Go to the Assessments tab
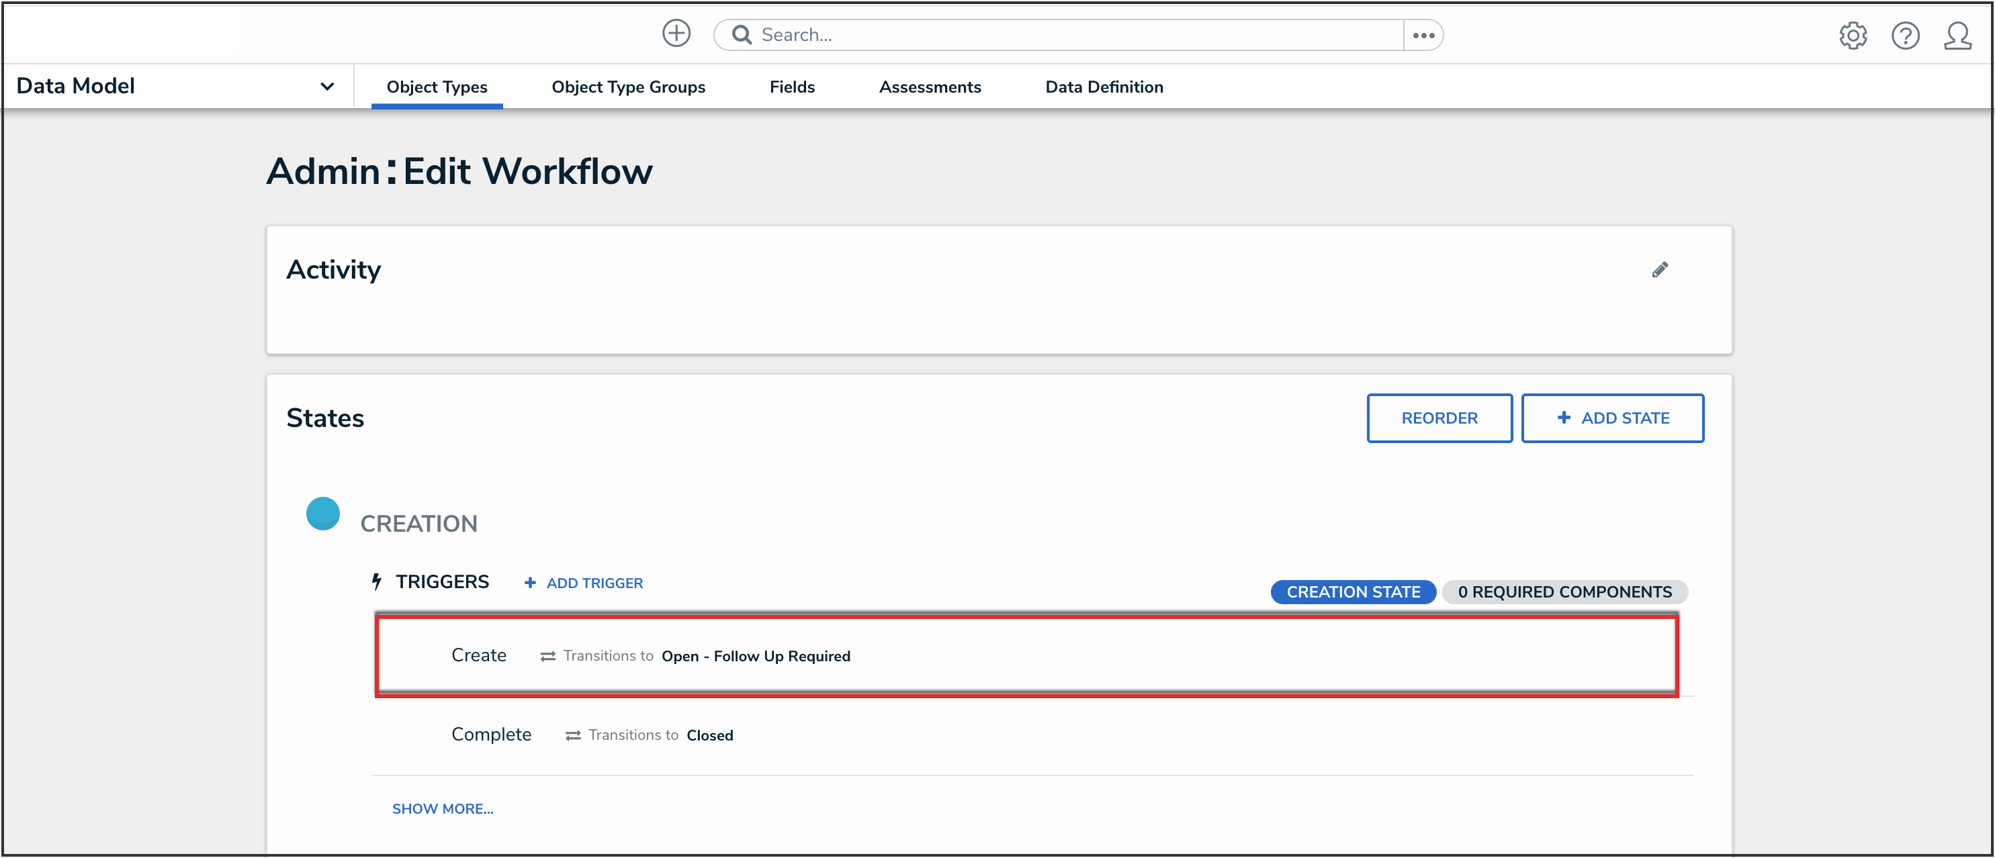This screenshot has width=1995, height=858. tap(930, 87)
